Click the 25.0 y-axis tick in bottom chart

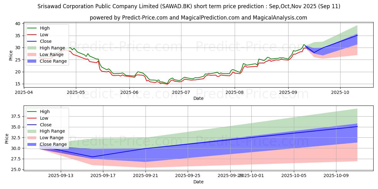(16, 169)
